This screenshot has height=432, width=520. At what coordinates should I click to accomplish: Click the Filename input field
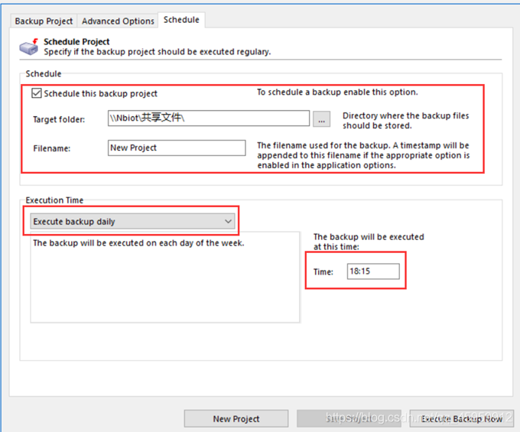point(177,148)
